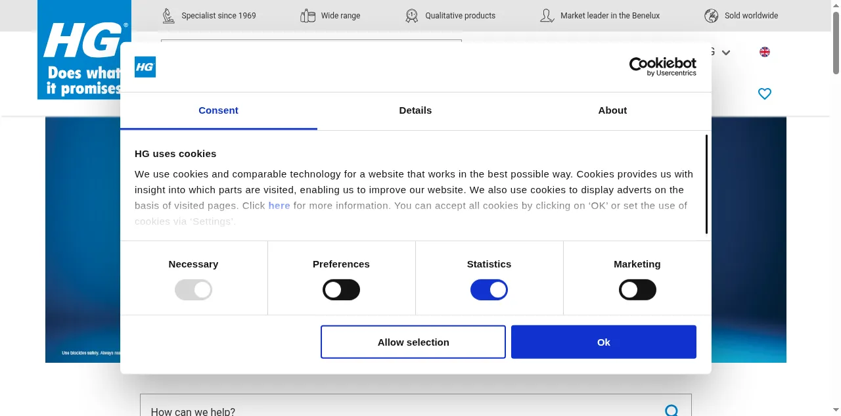Switch to the About tab
Viewport: 841px width, 416px height.
(612, 111)
